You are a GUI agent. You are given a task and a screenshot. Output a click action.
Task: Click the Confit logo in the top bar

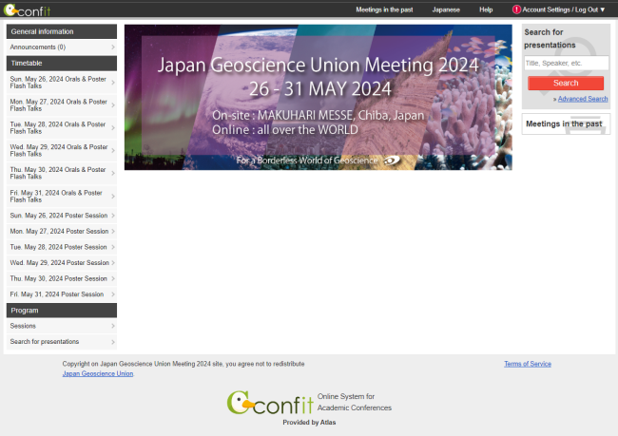click(x=28, y=10)
